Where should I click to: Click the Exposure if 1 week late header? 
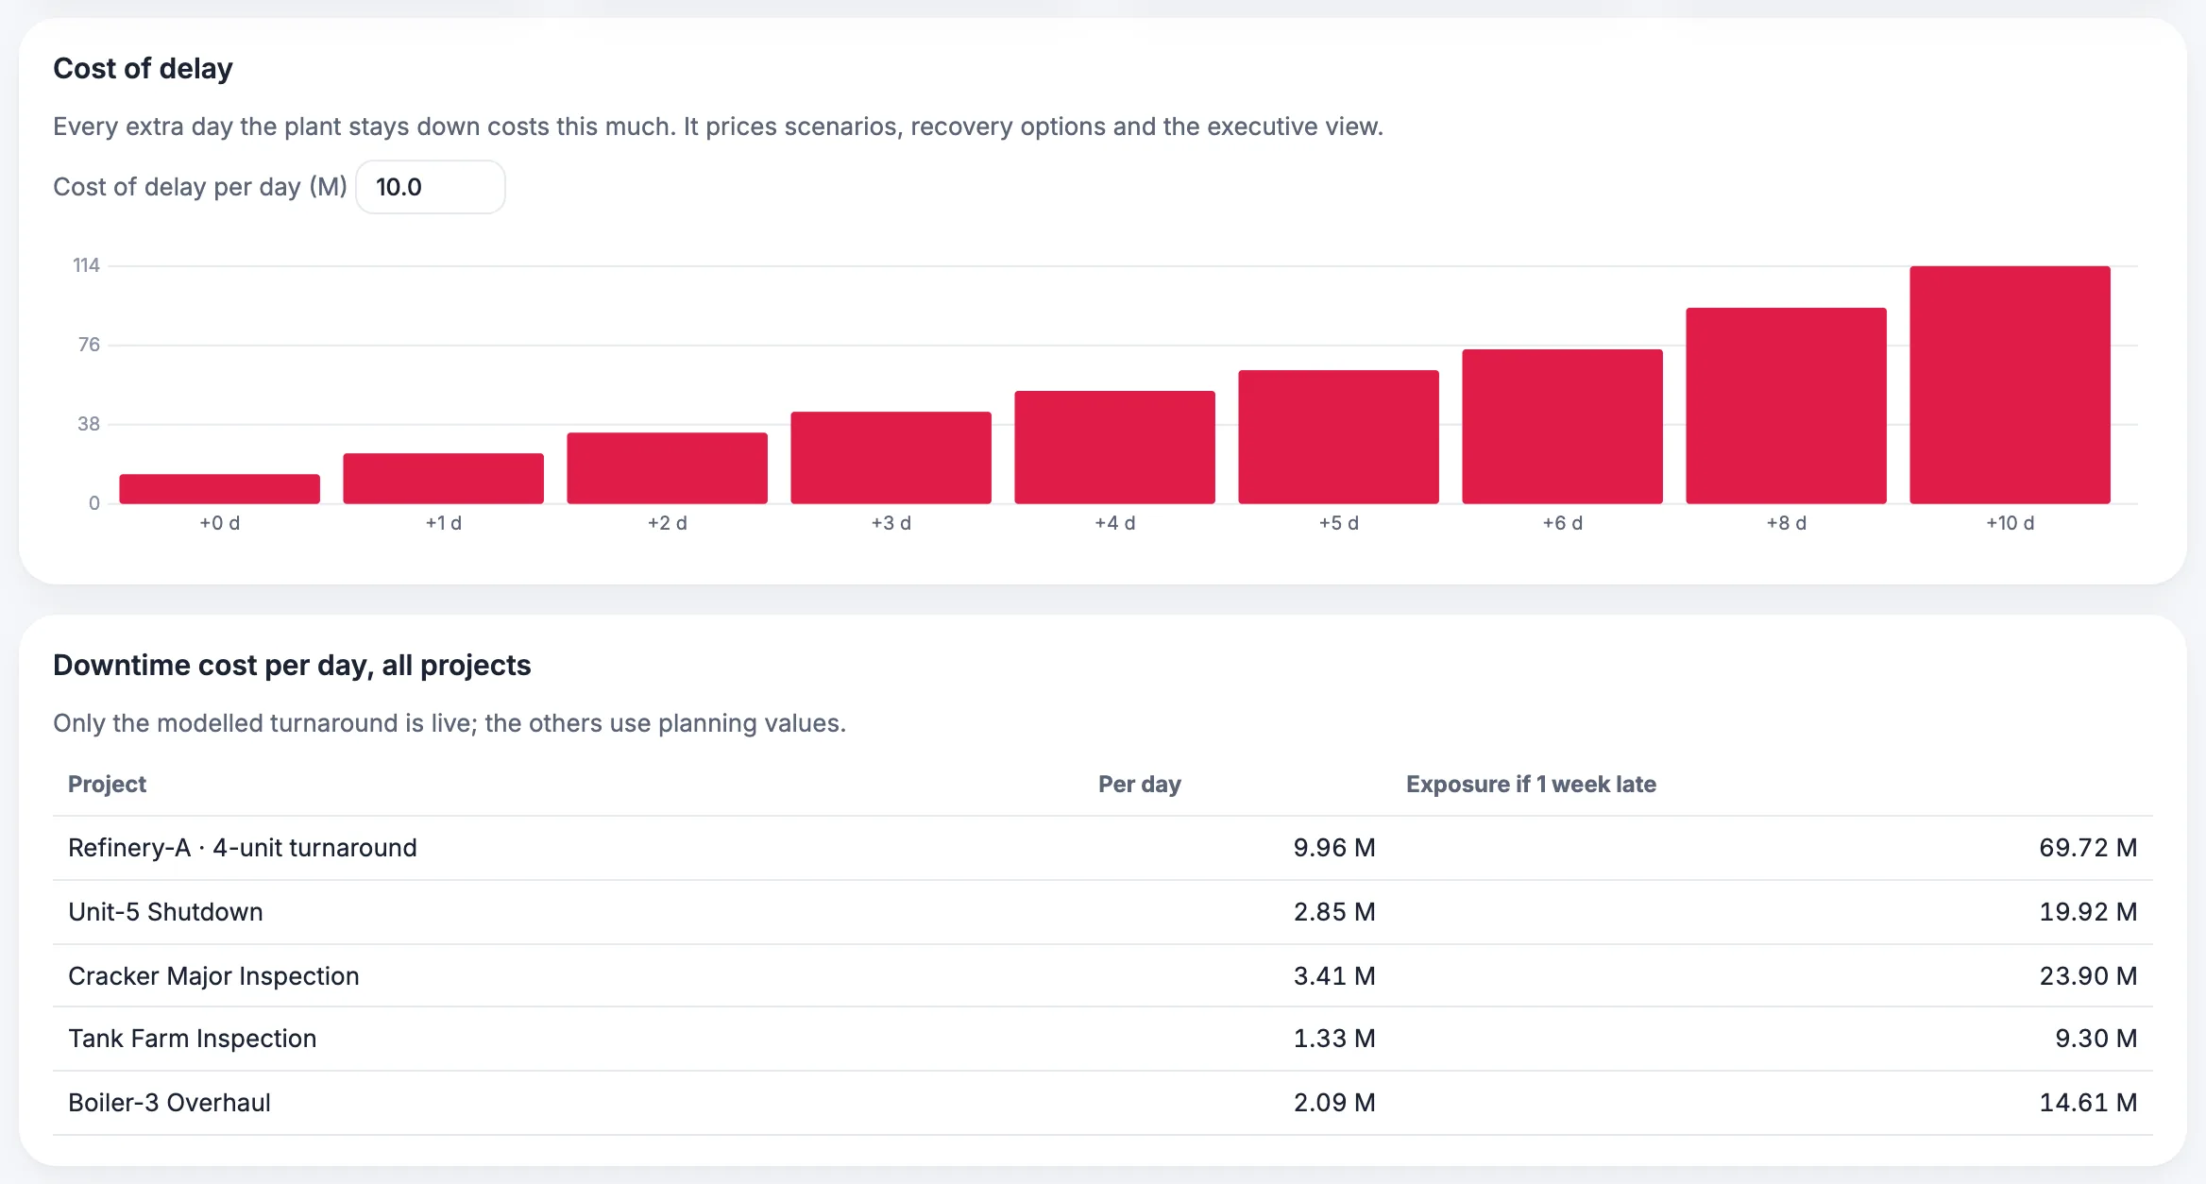pyautogui.click(x=1531, y=785)
